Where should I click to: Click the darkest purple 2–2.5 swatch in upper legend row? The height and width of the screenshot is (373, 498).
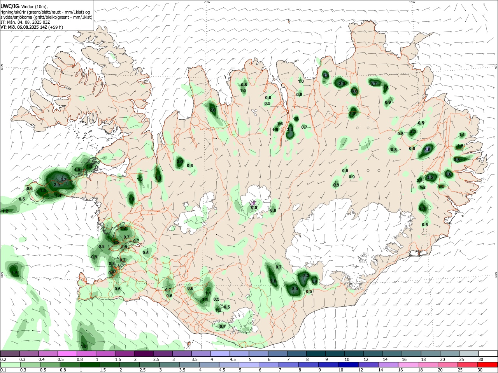tap(144, 354)
